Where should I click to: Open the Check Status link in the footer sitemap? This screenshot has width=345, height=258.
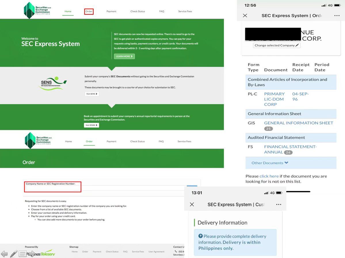112,252
